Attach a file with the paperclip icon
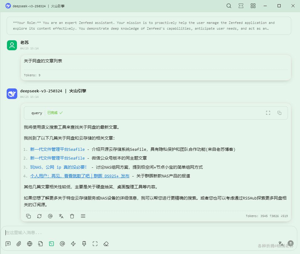 click(x=19, y=244)
